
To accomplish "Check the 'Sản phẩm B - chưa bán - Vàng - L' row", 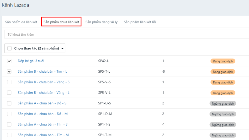I will tap(9, 93).
